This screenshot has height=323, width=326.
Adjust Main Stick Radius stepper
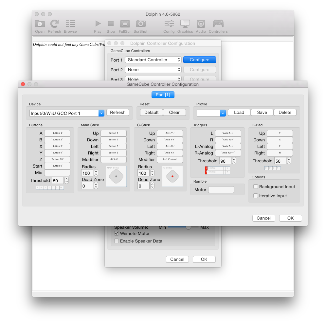tap(96, 173)
